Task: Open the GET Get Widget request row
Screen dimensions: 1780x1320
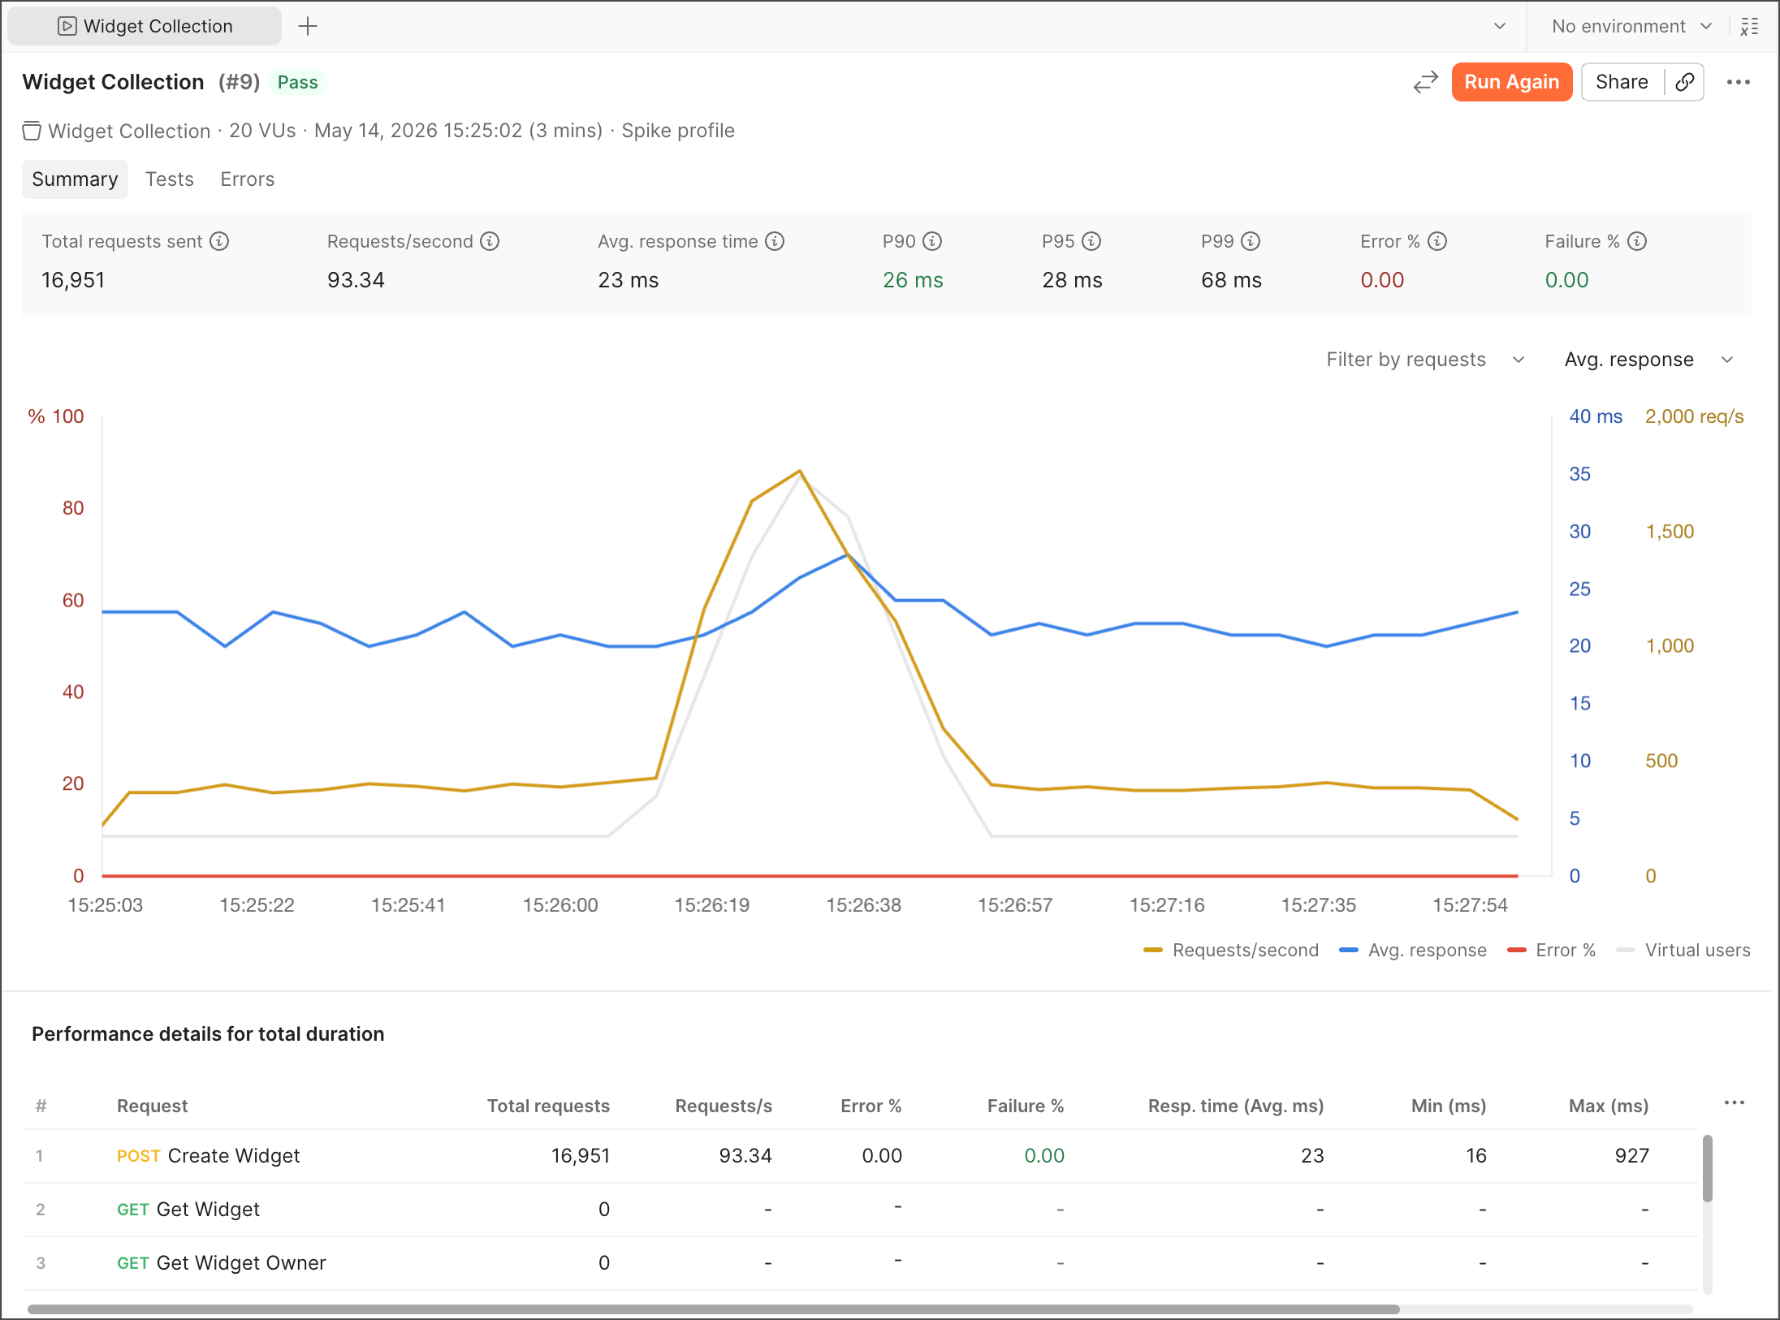Action: tap(861, 1210)
